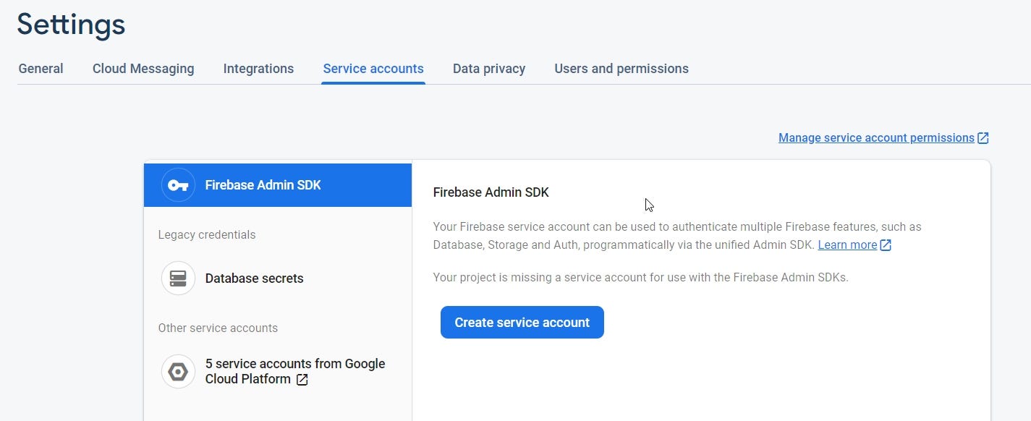Click the Settings page title
1031x421 pixels.
71,25
